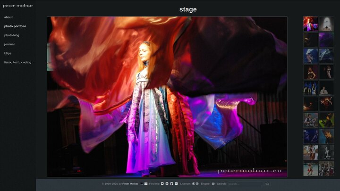
Task: Open the white glowing figure thumbnail
Action: [x=326, y=24]
